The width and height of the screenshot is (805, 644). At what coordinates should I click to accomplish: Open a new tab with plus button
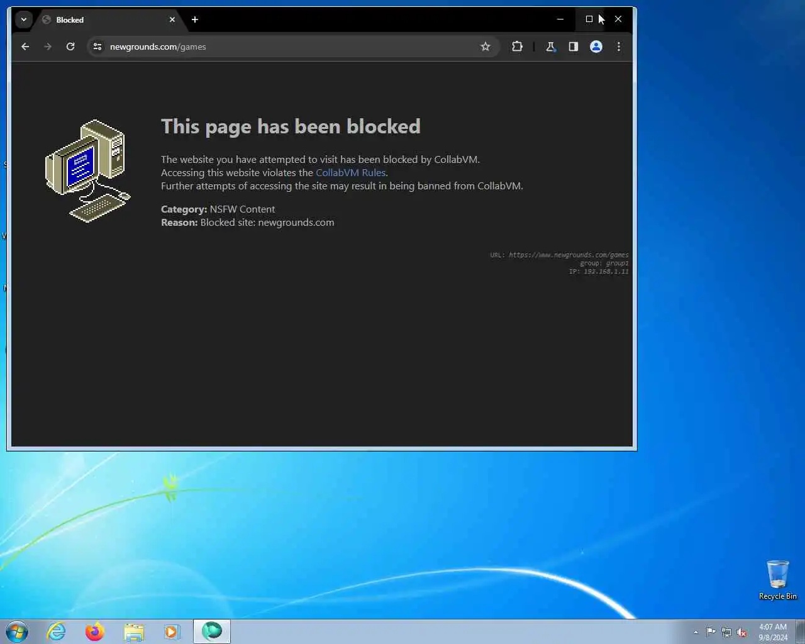195,19
